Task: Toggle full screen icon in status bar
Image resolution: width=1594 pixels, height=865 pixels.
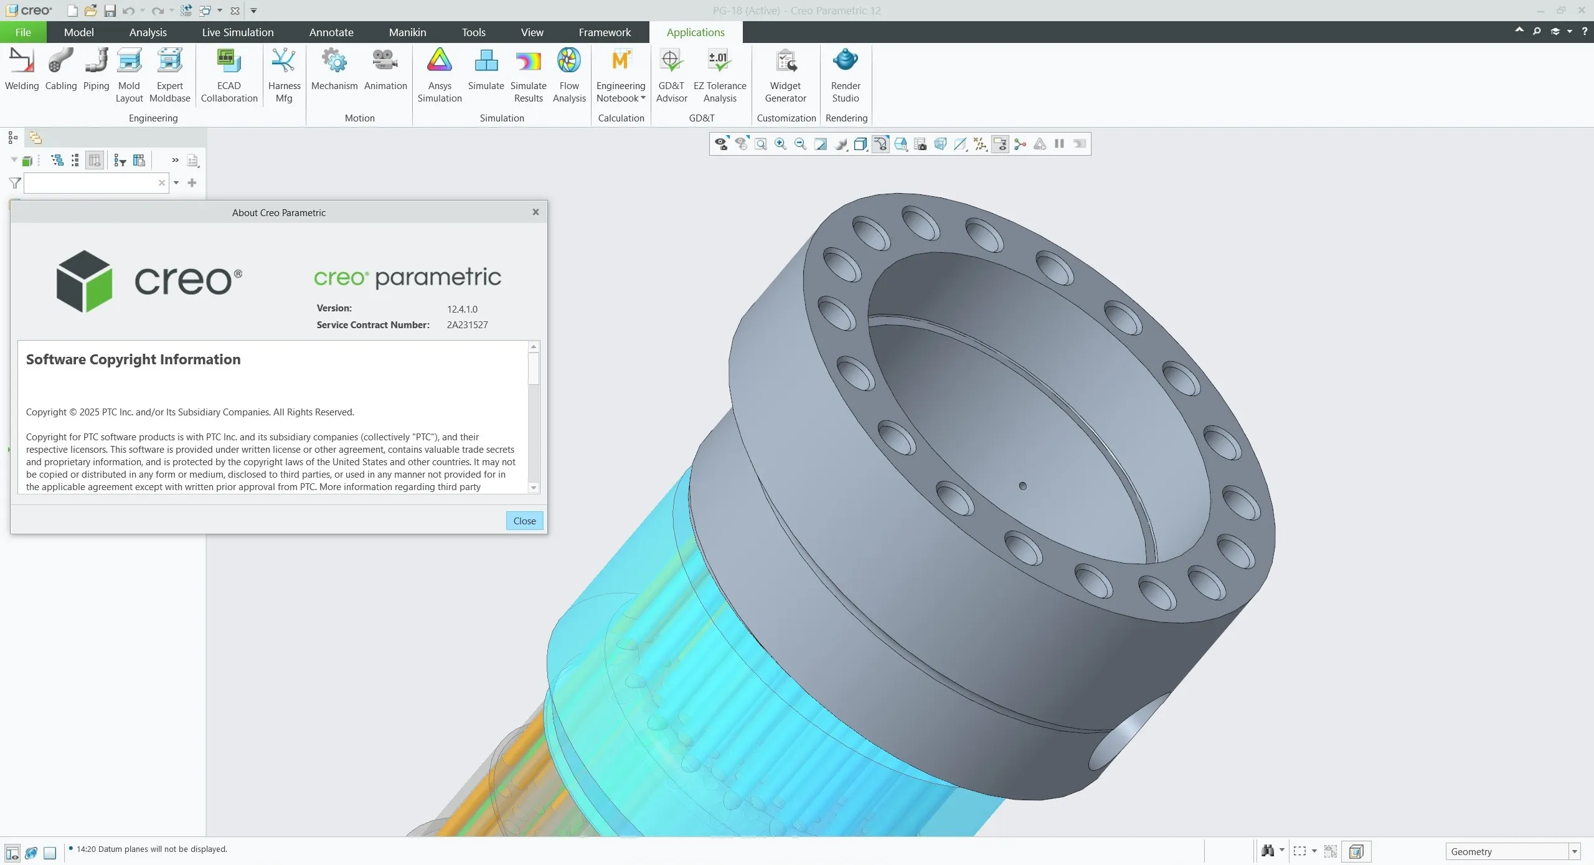Action: [50, 853]
